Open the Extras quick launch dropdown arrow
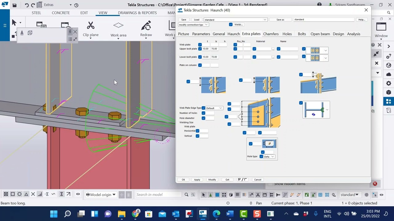 point(70,5)
